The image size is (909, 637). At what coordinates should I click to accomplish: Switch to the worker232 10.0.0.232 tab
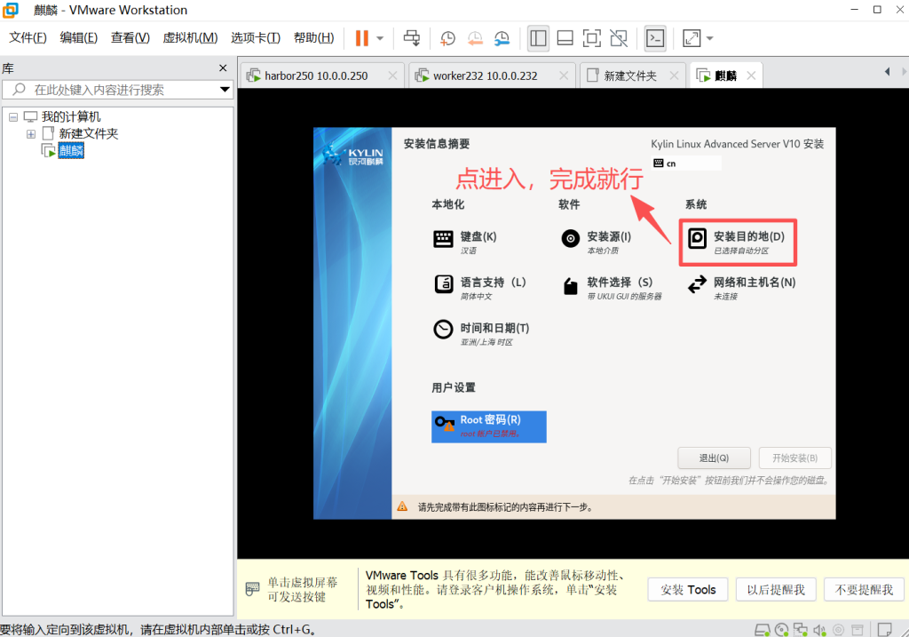point(485,76)
